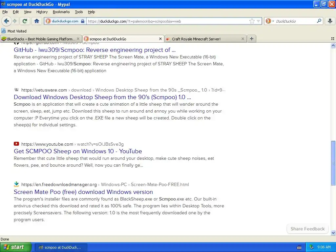Click the vetusware favicon icon
336x252 pixels.
tap(16, 90)
